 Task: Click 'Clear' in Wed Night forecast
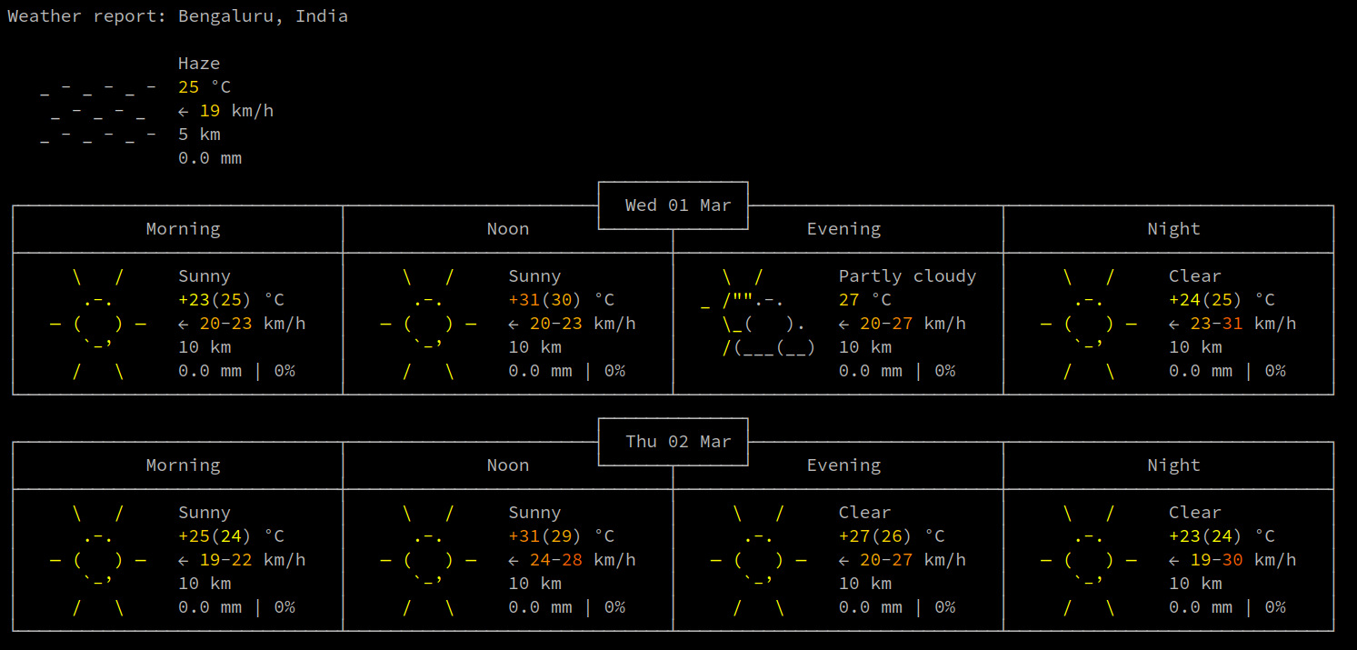1195,276
